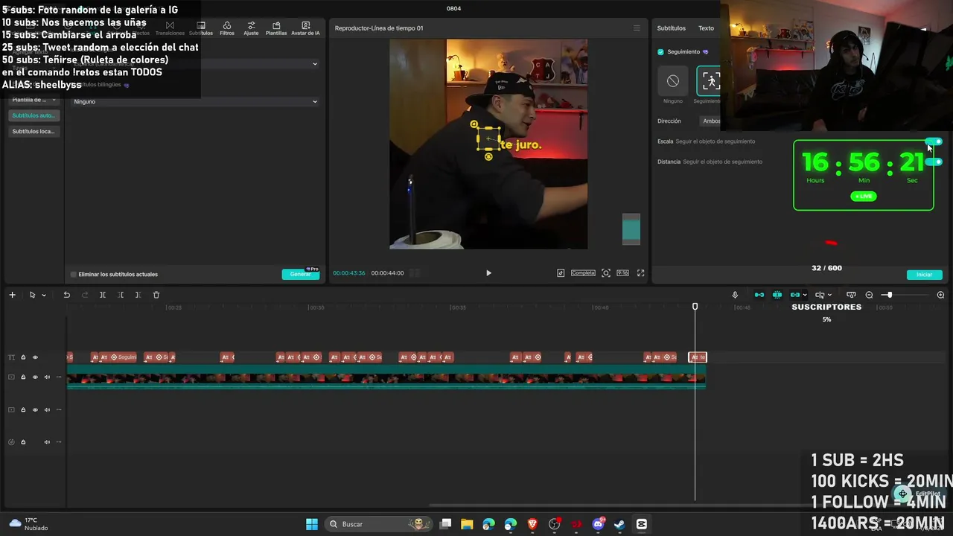Open more options for main video track
This screenshot has height=536, width=953.
click(x=58, y=377)
